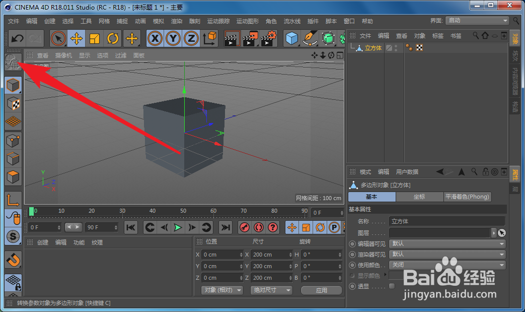Viewport: 525px width, 312px height.
Task: Switch to Model mode
Action: [13, 85]
